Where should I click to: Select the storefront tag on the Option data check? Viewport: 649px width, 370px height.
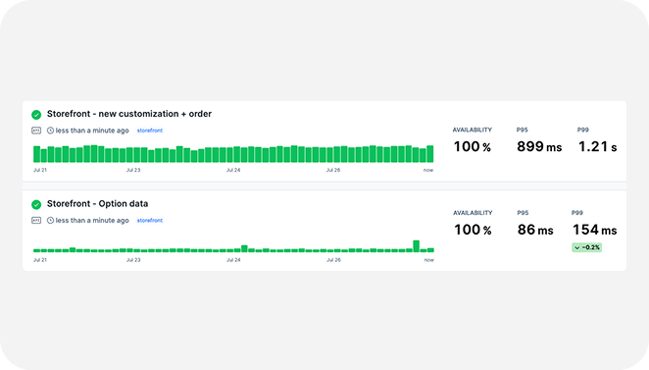pyautogui.click(x=150, y=221)
